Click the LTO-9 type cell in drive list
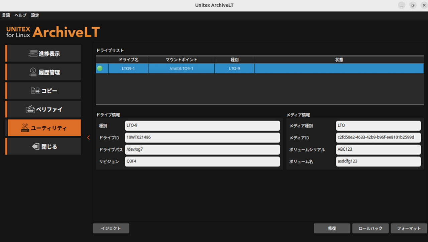Image resolution: width=428 pixels, height=242 pixels. tap(234, 68)
